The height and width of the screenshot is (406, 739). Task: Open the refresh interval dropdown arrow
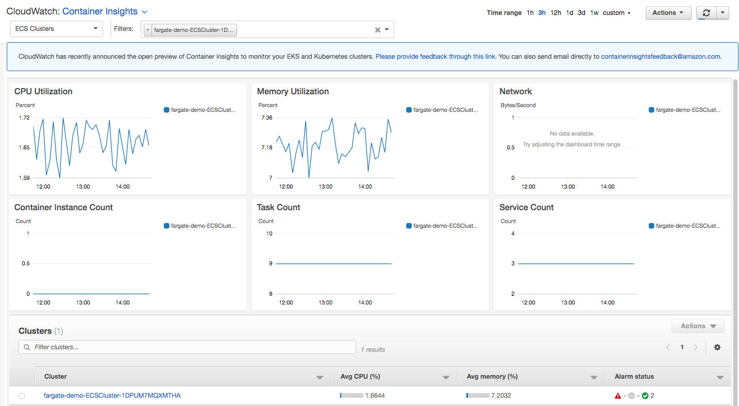click(x=723, y=13)
